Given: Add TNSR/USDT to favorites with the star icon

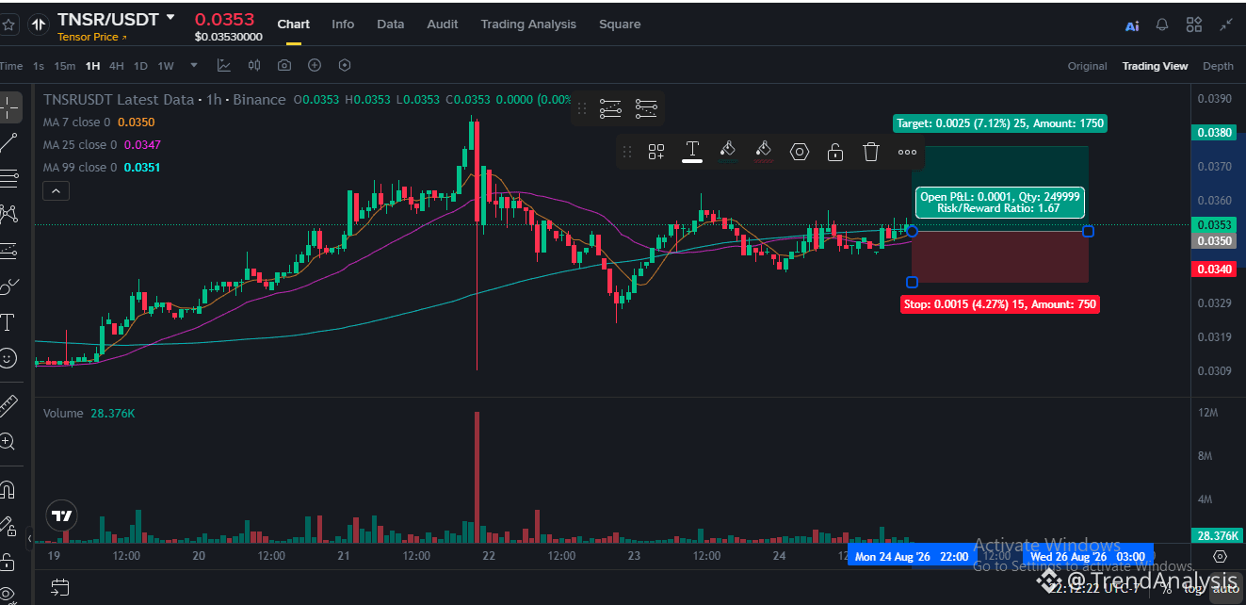Looking at the screenshot, I should (x=9, y=25).
